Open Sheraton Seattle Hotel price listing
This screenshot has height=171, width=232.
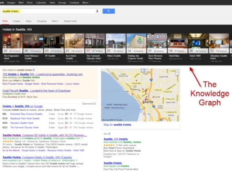[x=22, y=123]
